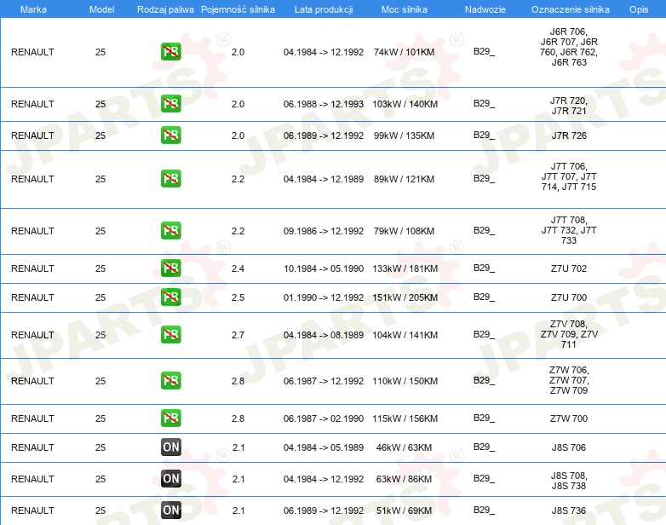The image size is (666, 525).
Task: Click production dates 01.1990 -> 12.1992
Action: point(324,297)
